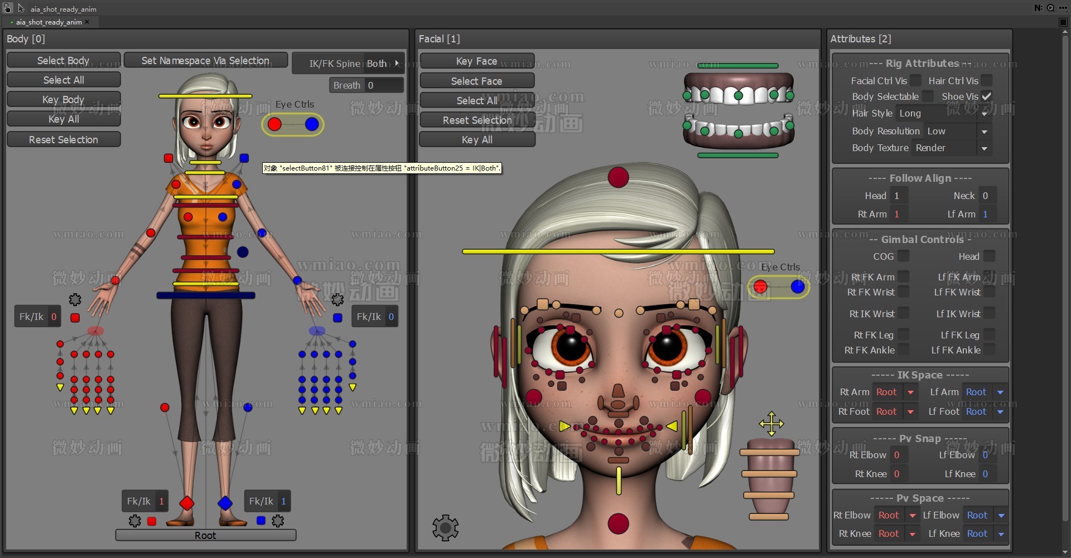Toggle the COG gimbal control checkbox
1071x558 pixels.
coord(903,256)
